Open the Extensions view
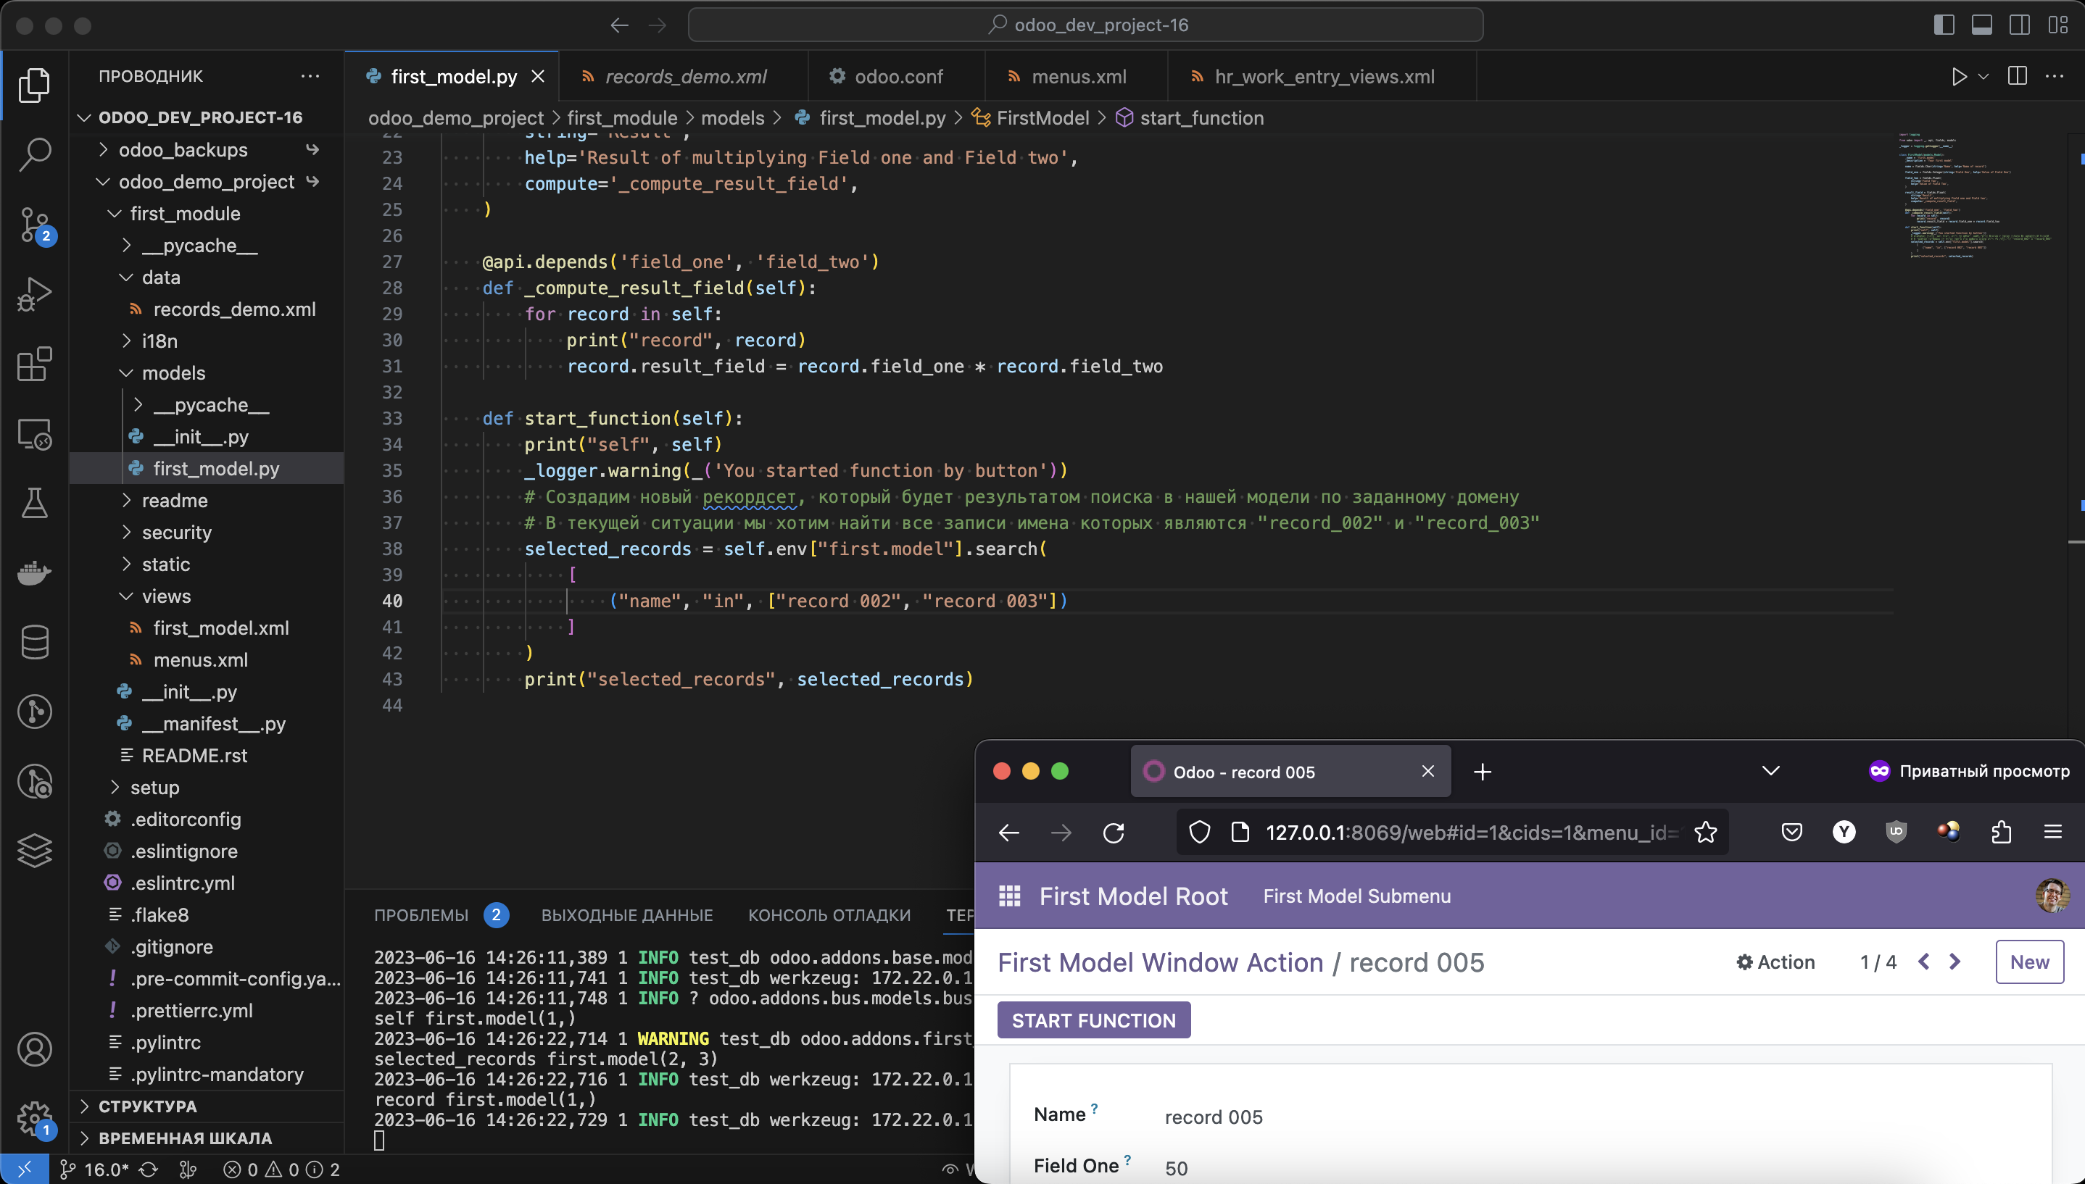Screen dimensions: 2085x1184 pos(34,364)
